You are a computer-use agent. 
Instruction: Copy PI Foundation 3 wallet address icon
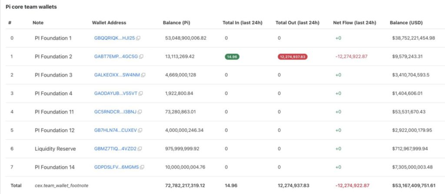[143, 75]
